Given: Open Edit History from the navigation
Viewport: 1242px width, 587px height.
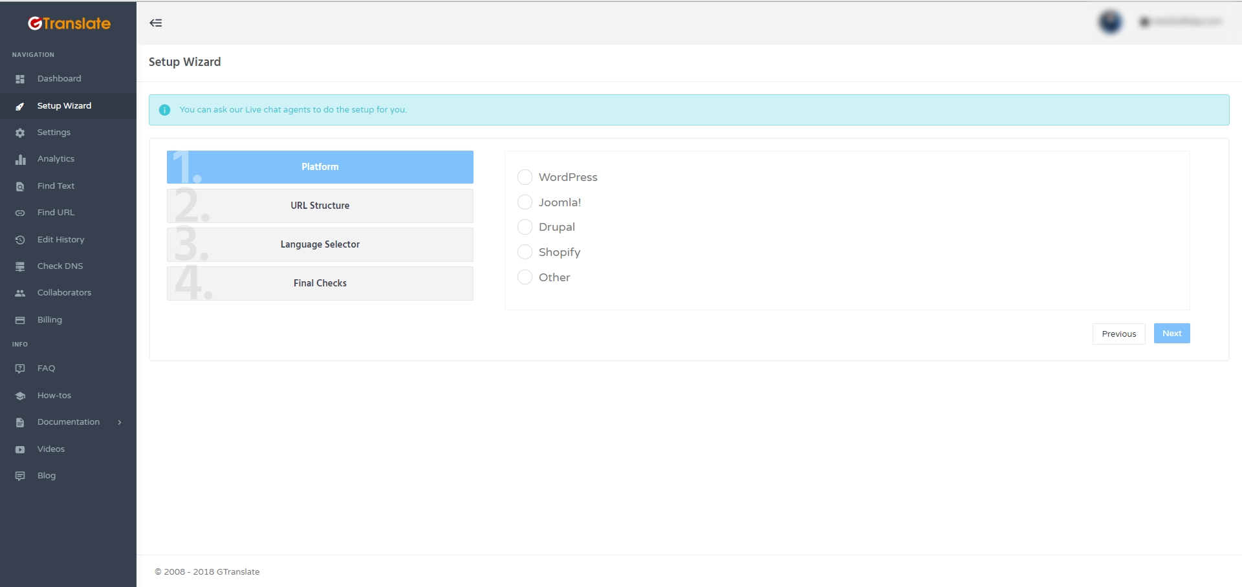Looking at the screenshot, I should (x=60, y=239).
